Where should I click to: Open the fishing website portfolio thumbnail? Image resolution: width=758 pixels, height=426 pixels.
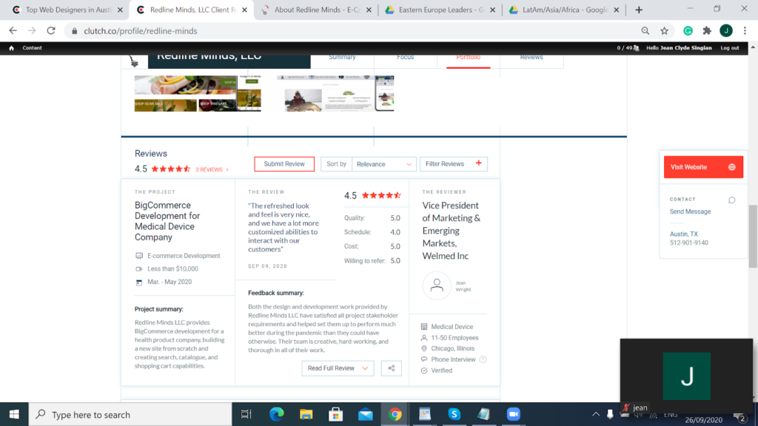pyautogui.click(x=335, y=93)
